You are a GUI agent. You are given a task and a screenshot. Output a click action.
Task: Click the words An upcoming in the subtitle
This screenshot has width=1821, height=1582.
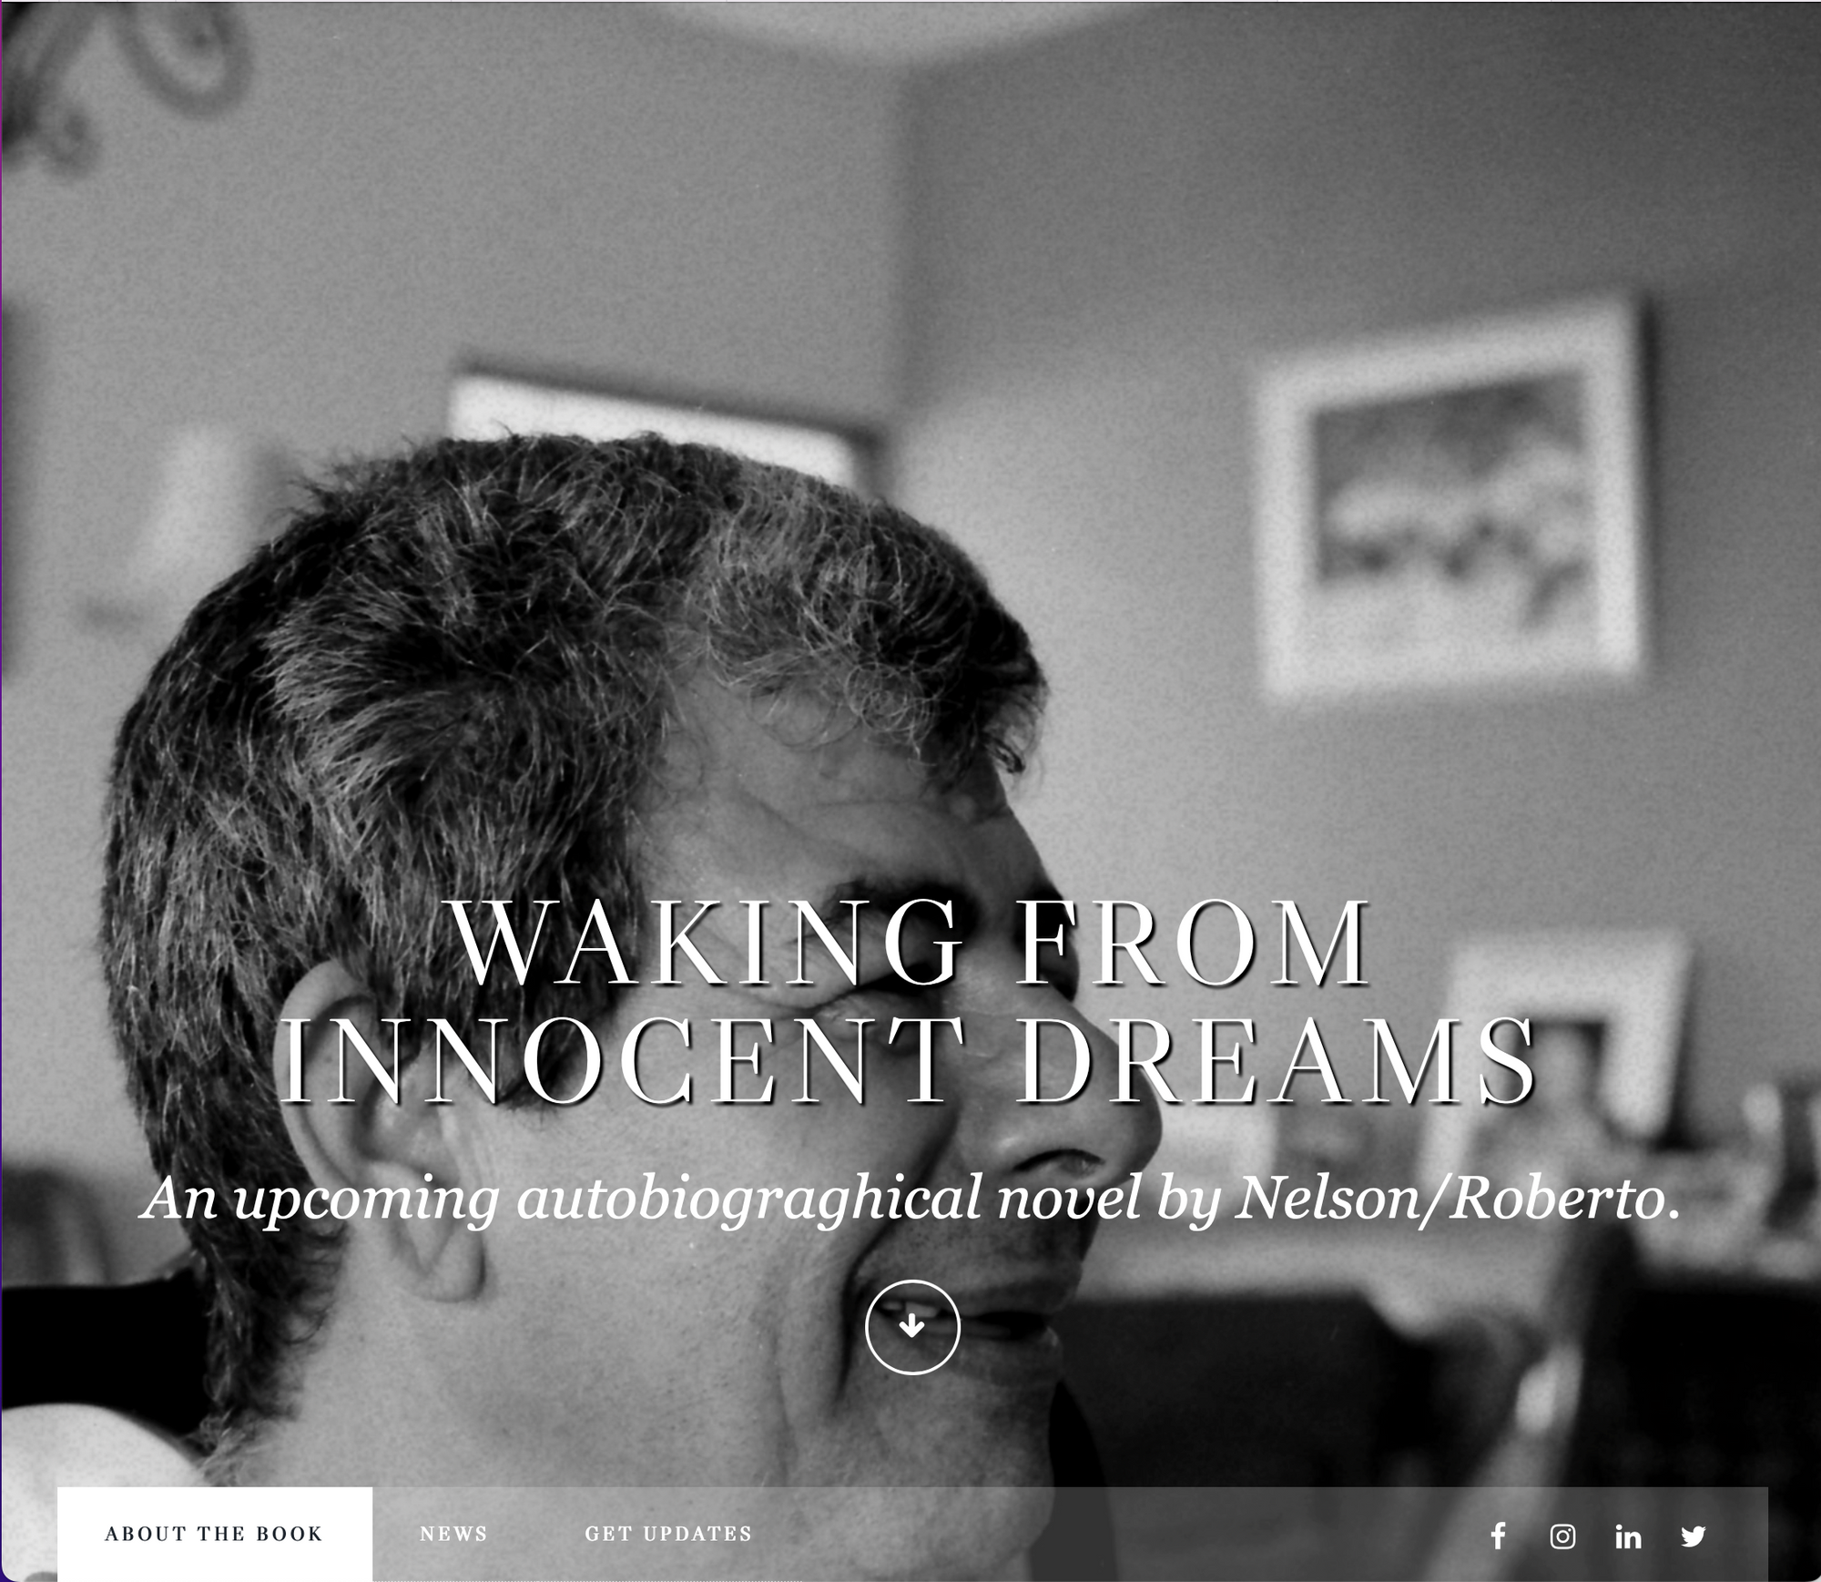pos(320,1200)
